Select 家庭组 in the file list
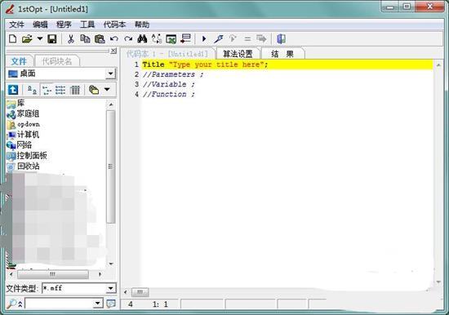 coord(23,114)
